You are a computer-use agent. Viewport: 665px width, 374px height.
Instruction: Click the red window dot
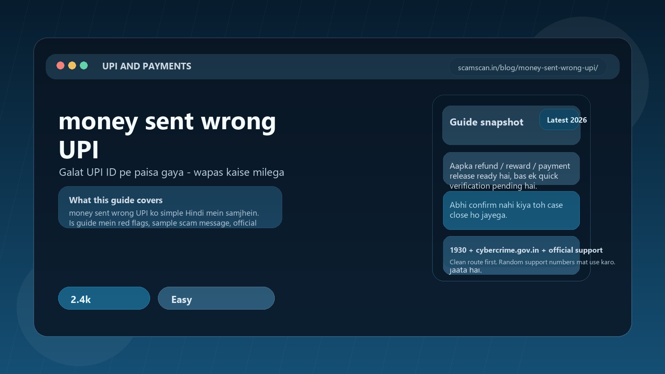60,66
